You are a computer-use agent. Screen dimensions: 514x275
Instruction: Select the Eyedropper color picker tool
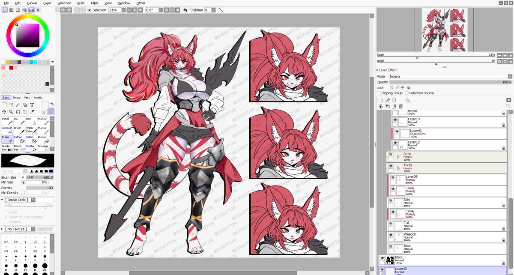click(x=32, y=112)
